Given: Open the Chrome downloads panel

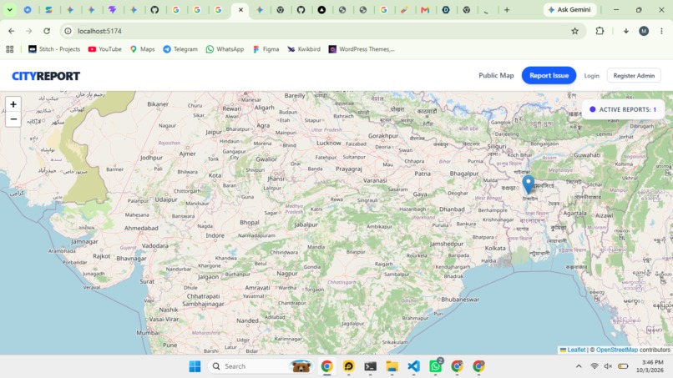Looking at the screenshot, I should 625,31.
